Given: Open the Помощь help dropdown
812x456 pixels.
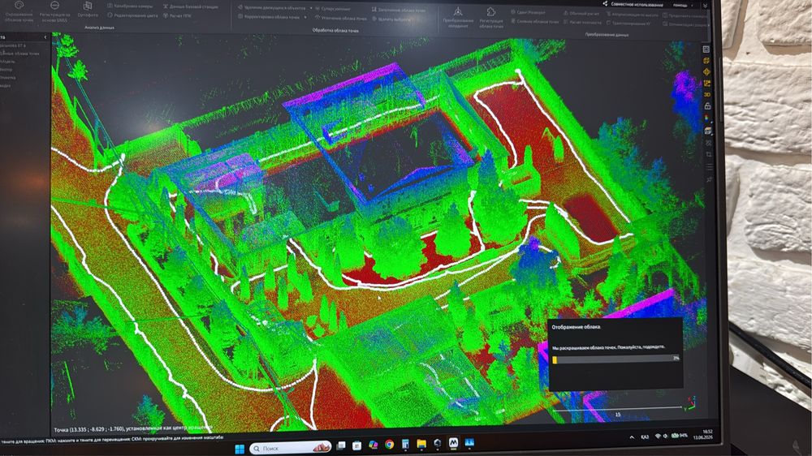Looking at the screenshot, I should [x=683, y=5].
